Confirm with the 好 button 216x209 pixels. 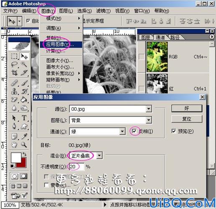(187, 108)
